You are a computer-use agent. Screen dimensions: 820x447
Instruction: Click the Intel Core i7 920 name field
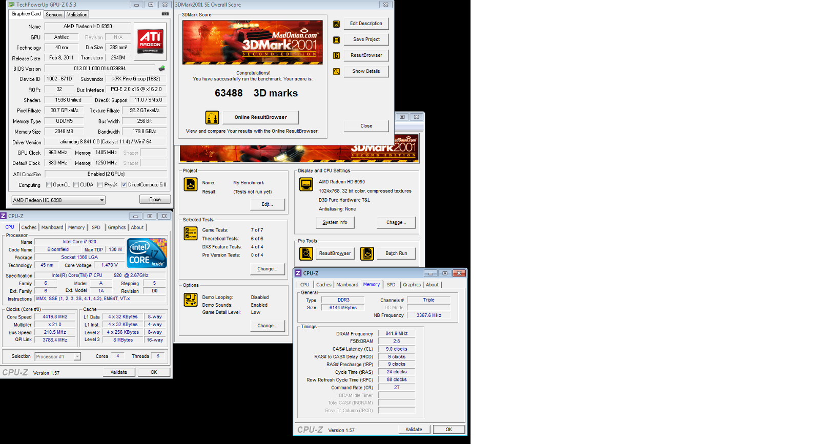click(x=79, y=242)
